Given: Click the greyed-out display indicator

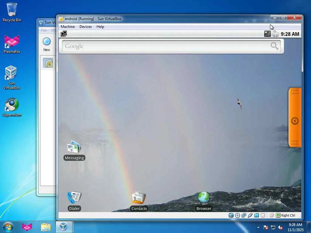Looking at the screenshot, I should [263, 215].
